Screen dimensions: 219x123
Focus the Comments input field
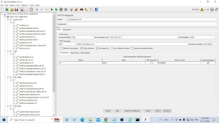pos(142,24)
